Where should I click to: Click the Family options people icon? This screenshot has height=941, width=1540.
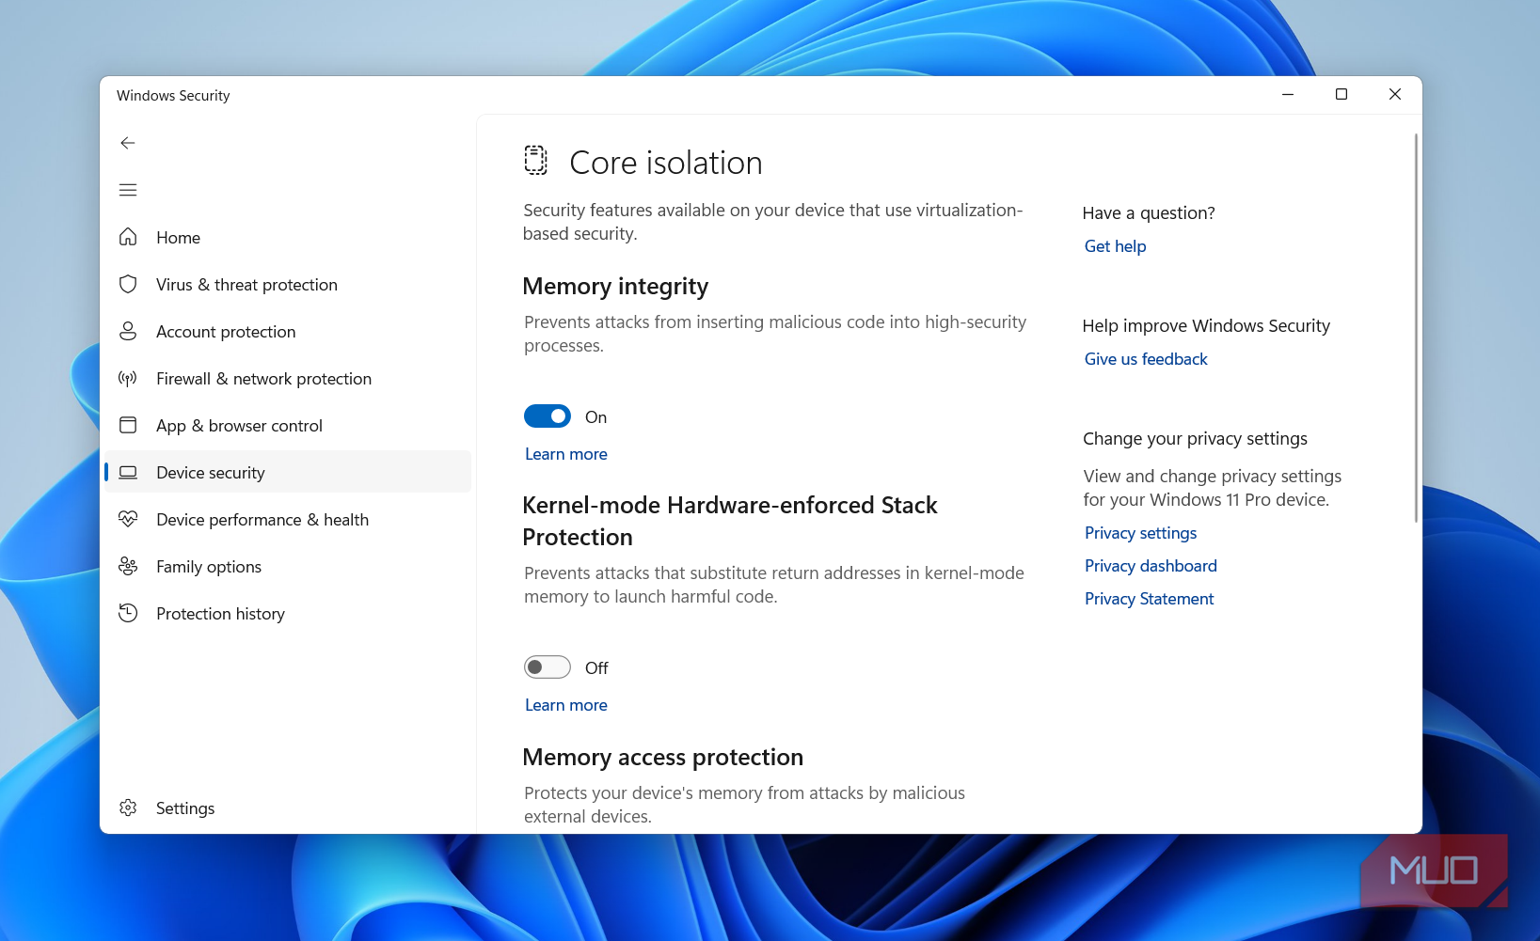(x=128, y=566)
